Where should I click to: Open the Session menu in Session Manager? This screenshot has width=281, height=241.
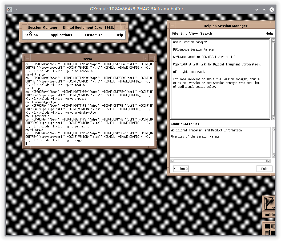31,35
